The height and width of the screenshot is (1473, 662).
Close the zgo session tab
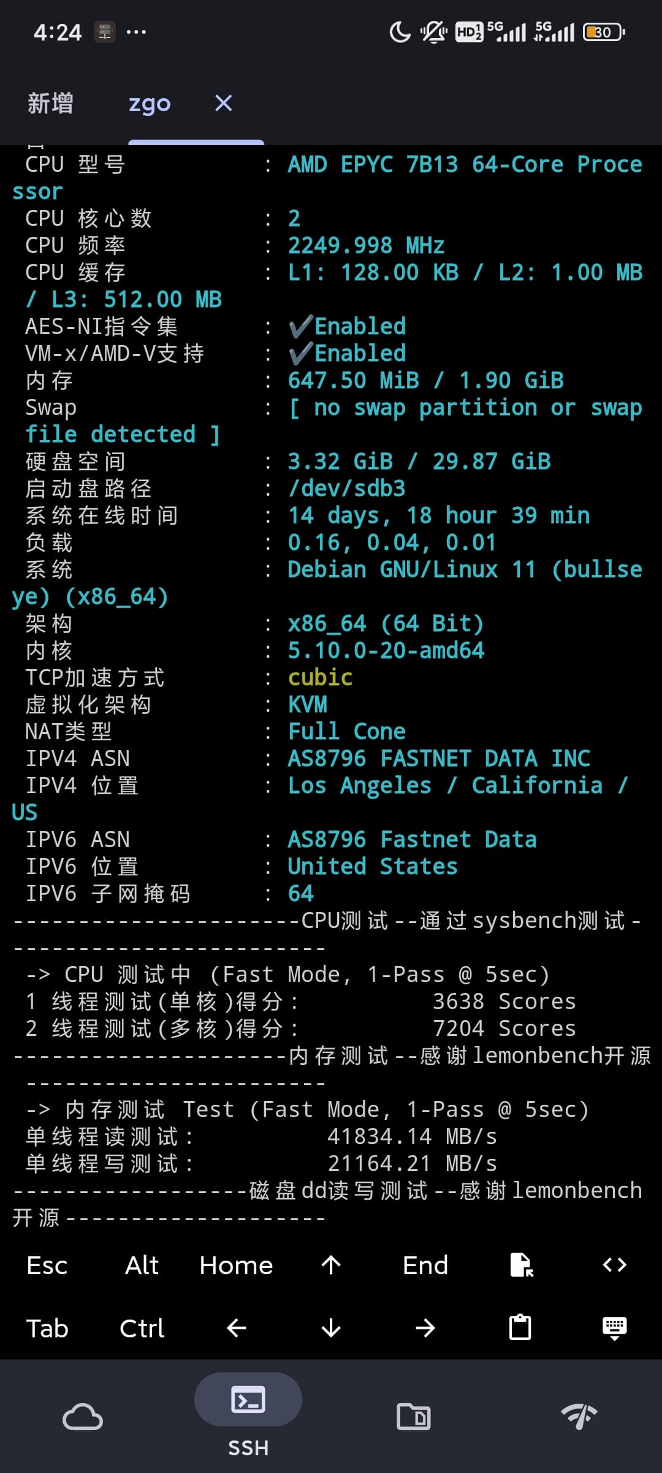coord(224,103)
